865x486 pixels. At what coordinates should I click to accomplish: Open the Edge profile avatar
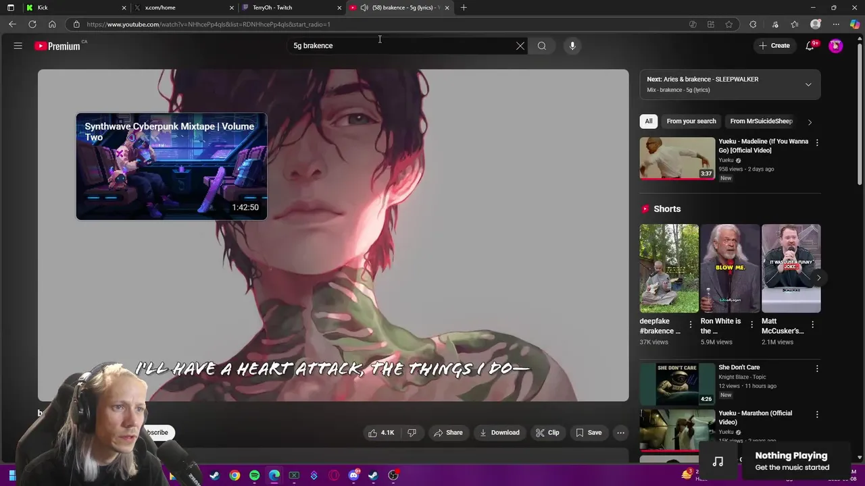click(816, 24)
